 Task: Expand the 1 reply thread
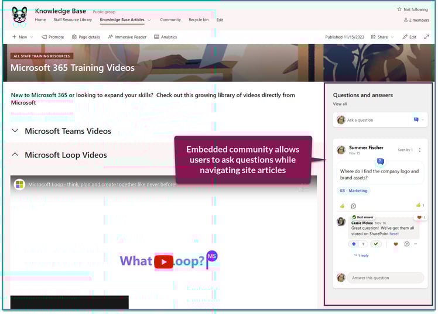[361, 256]
